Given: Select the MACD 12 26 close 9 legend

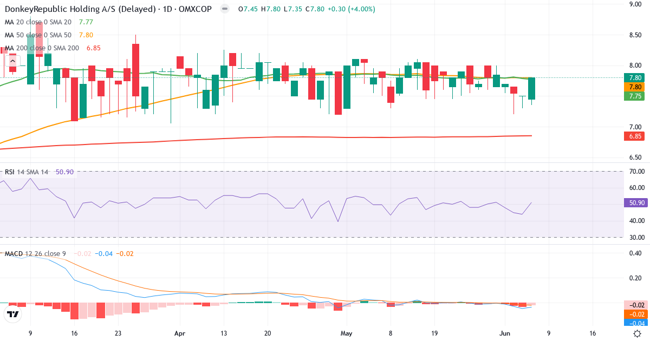Looking at the screenshot, I should 35,253.
